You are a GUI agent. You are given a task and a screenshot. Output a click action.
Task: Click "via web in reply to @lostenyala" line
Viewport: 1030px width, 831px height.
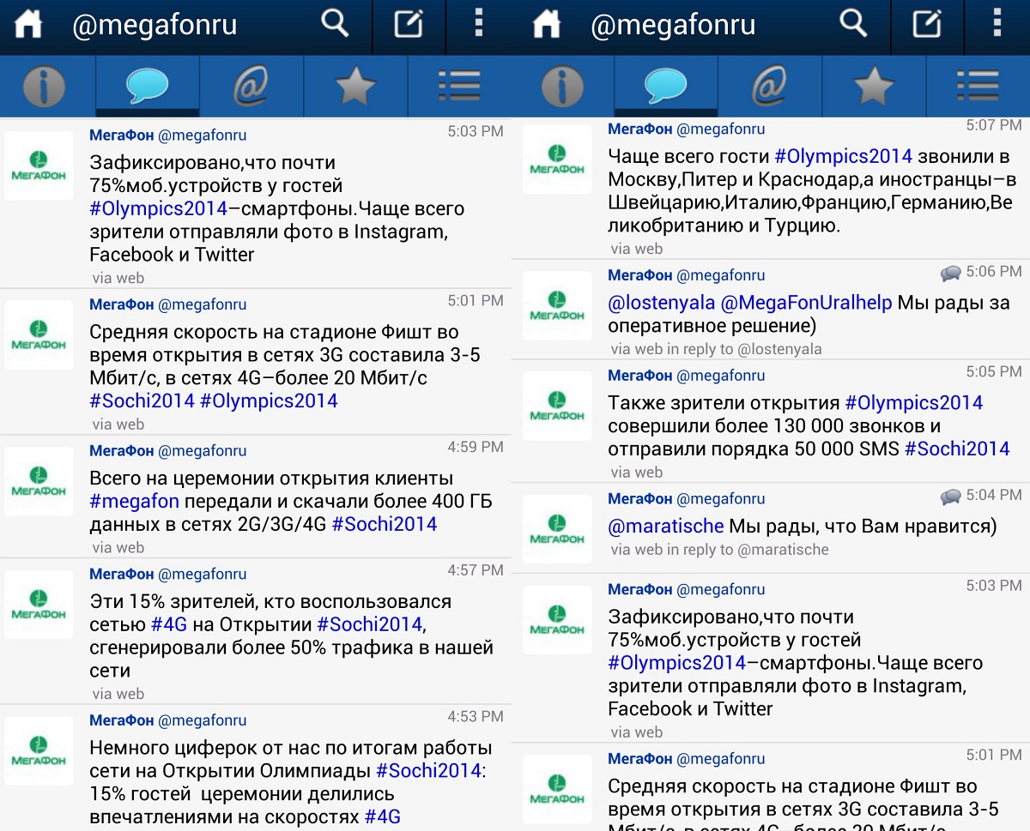pos(717,349)
